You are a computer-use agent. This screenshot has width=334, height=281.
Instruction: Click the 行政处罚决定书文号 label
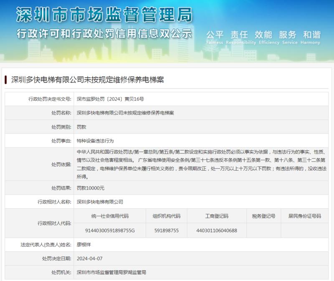click(50, 99)
